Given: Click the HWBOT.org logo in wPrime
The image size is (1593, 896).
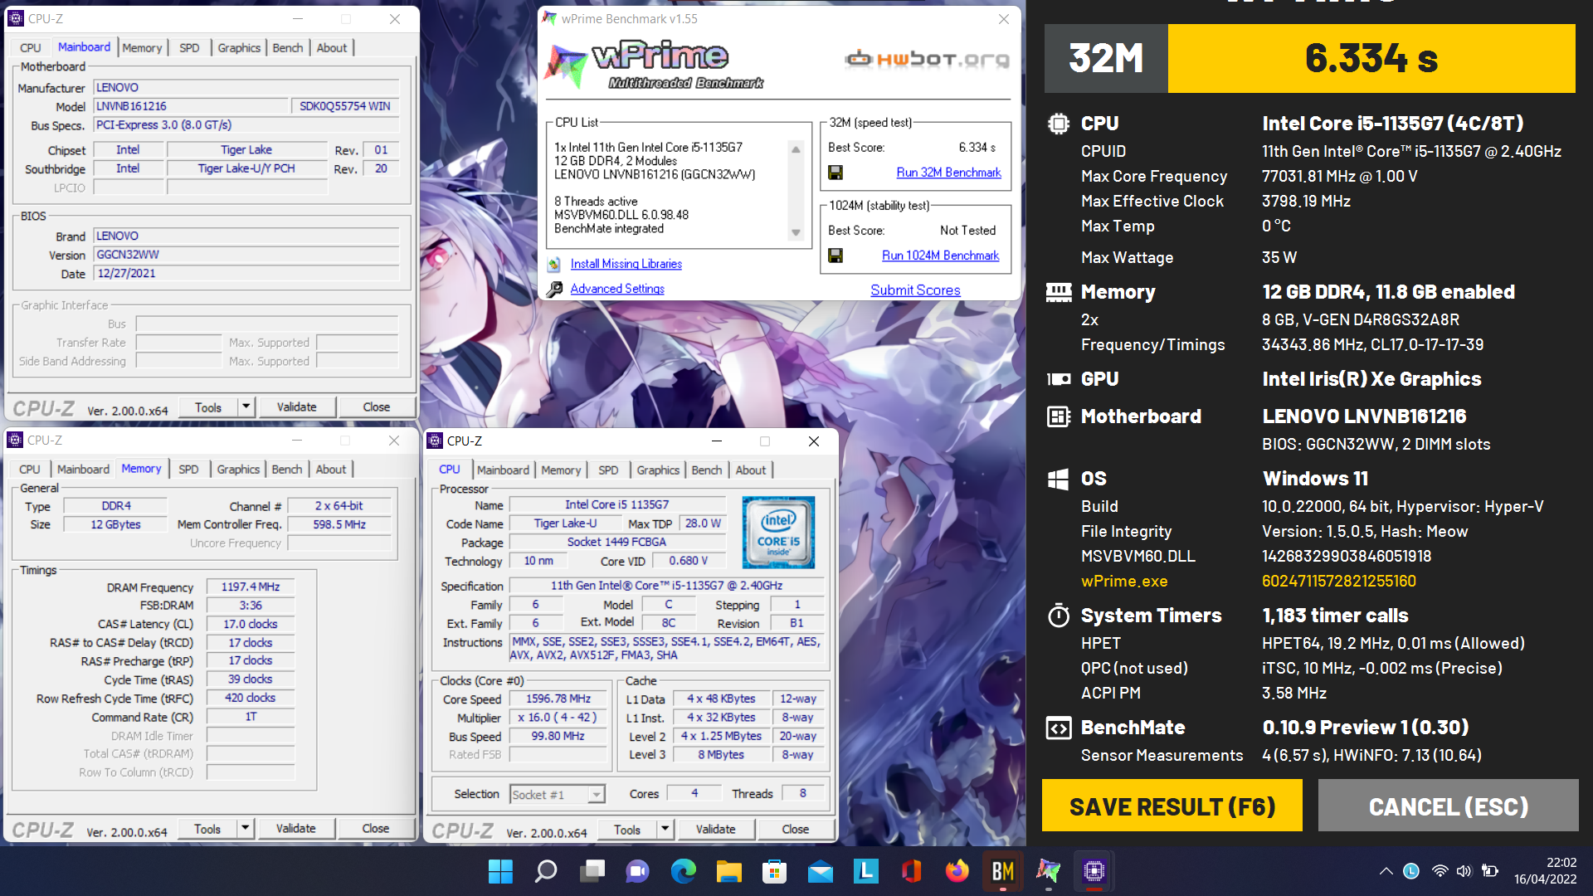Looking at the screenshot, I should 928,59.
